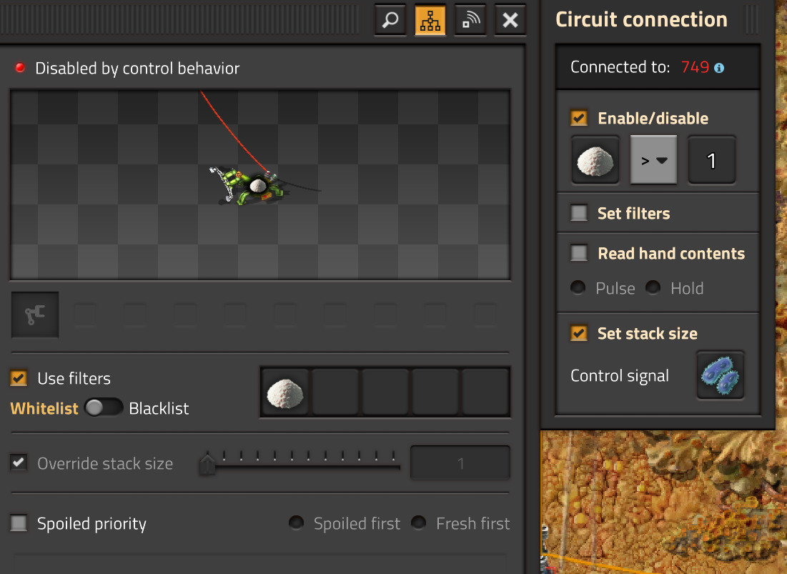Flip the Whitelist/Blacklist toggle switch
This screenshot has width=787, height=574.
click(x=104, y=408)
